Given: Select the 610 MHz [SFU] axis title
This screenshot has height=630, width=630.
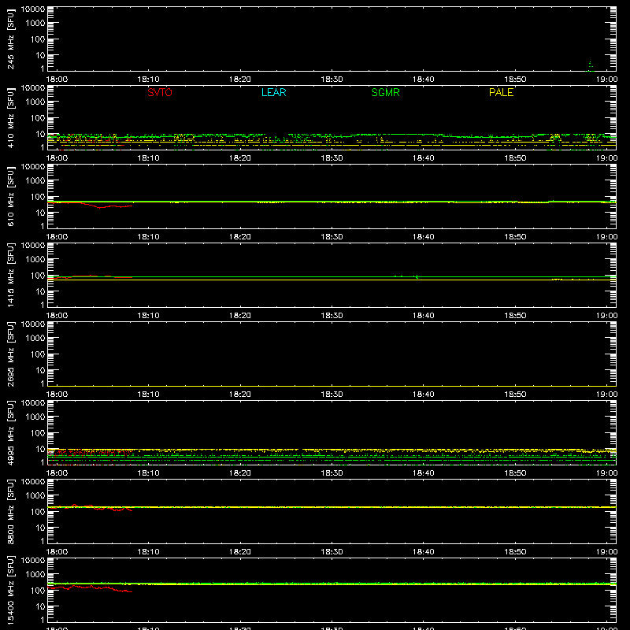Looking at the screenshot, I should (10, 196).
